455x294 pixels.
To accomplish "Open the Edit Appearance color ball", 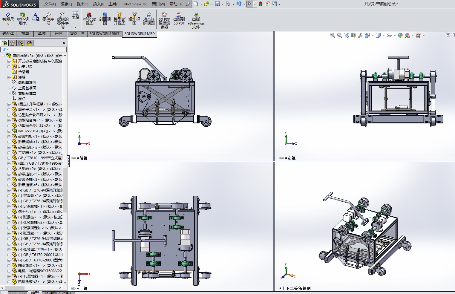I will [400, 35].
